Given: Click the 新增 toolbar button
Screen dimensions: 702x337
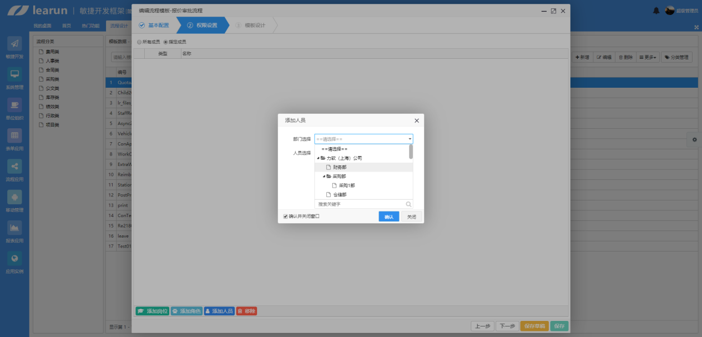Looking at the screenshot, I should point(582,57).
